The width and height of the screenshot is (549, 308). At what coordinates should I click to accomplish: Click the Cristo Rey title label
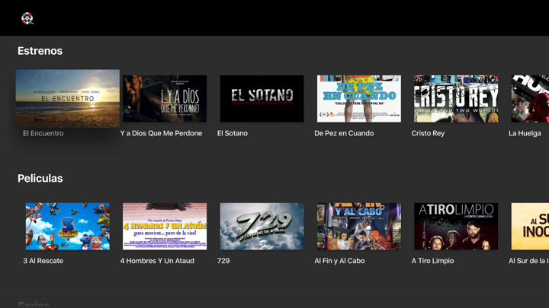point(428,133)
